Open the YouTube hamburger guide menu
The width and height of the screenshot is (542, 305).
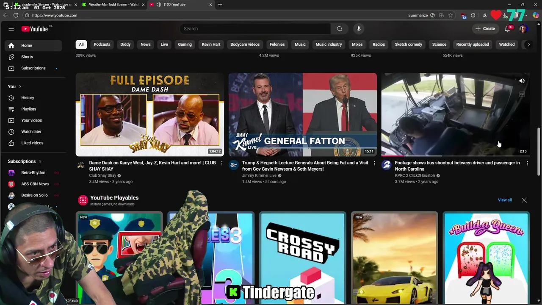coord(11,29)
